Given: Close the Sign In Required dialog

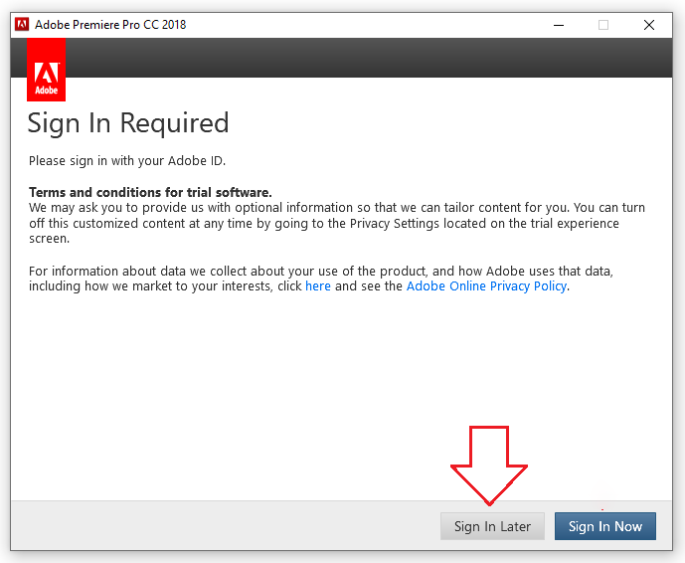Looking at the screenshot, I should coord(649,25).
